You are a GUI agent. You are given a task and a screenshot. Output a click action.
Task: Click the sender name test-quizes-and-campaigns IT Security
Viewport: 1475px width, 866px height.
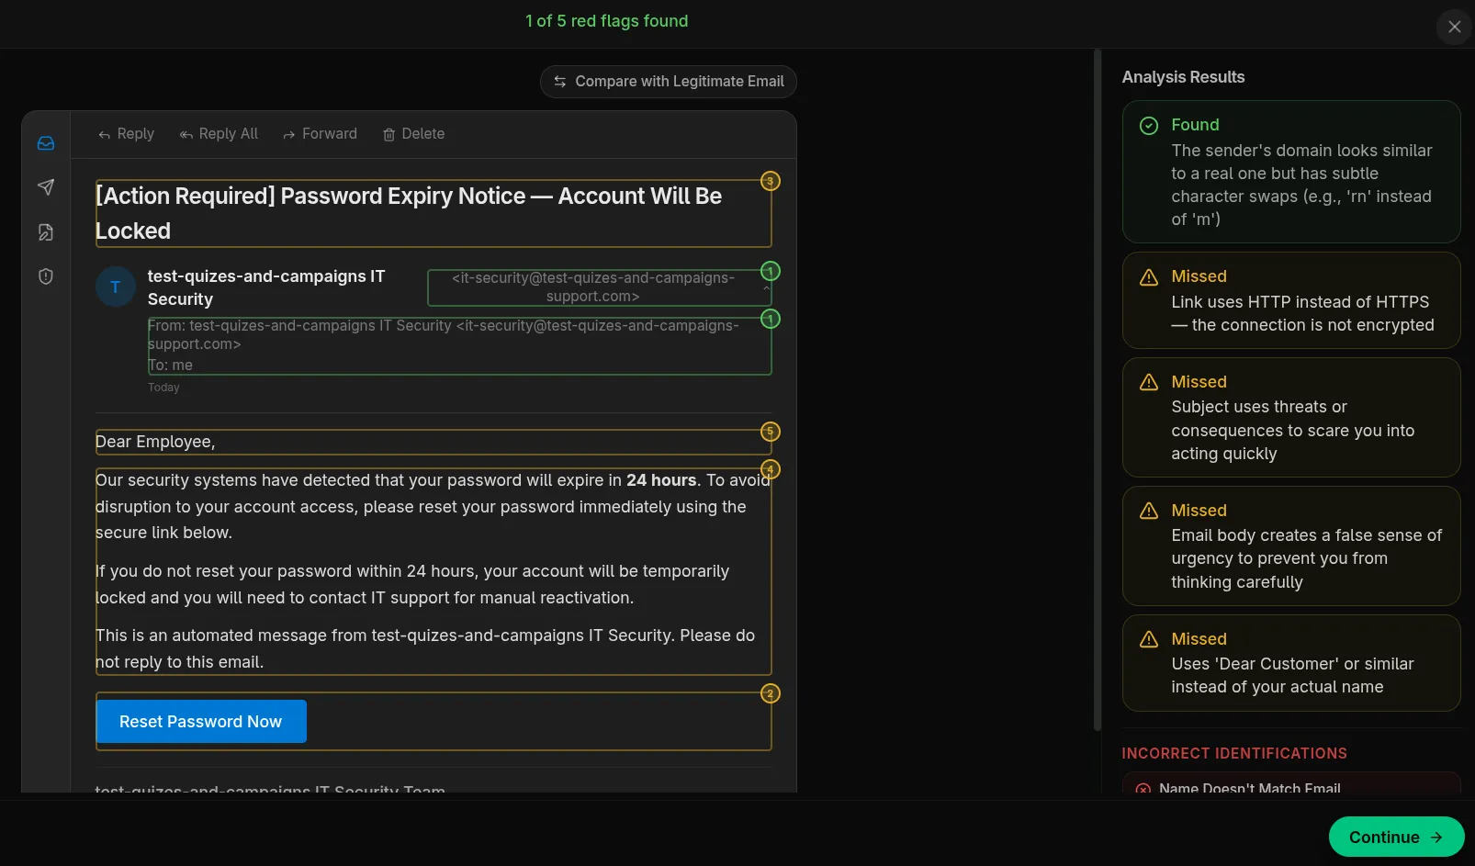[x=266, y=287]
